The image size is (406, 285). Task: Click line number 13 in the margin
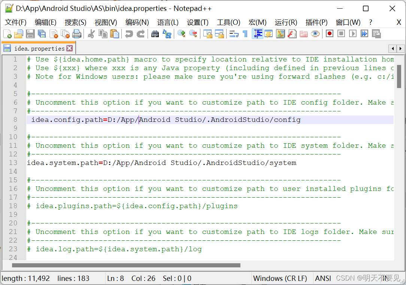tap(13, 163)
